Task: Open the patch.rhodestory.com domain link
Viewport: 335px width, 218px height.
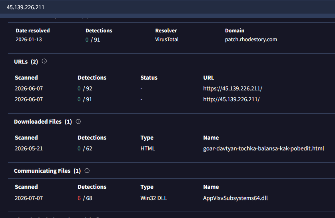Action: 251,40
